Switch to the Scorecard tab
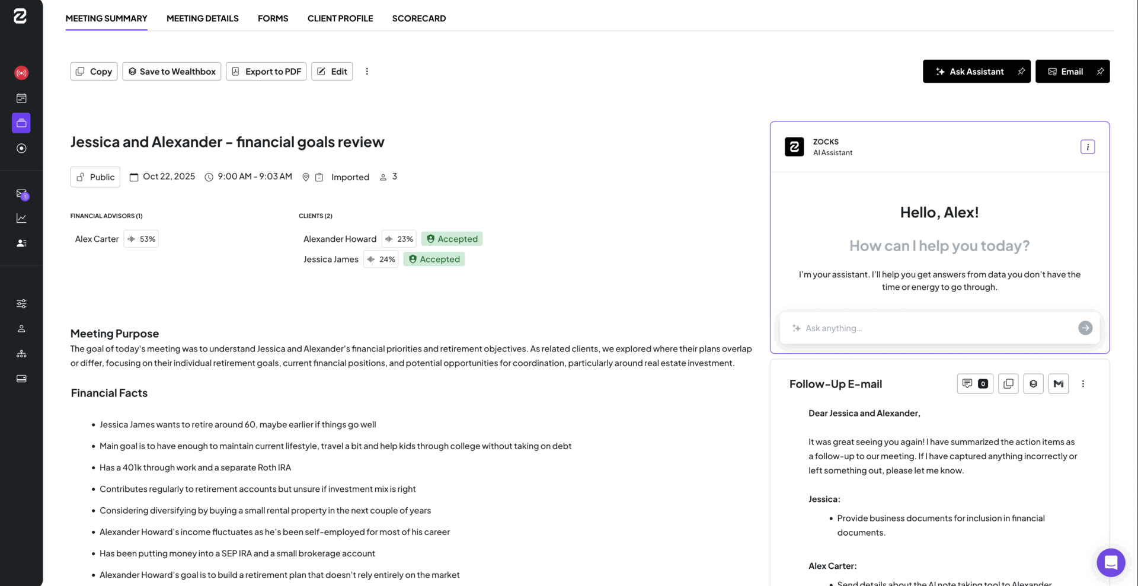Screen dimensions: 1138x586 click(418, 18)
